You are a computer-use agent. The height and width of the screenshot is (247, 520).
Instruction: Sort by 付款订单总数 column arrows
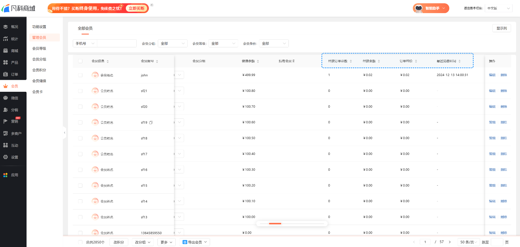[351, 61]
